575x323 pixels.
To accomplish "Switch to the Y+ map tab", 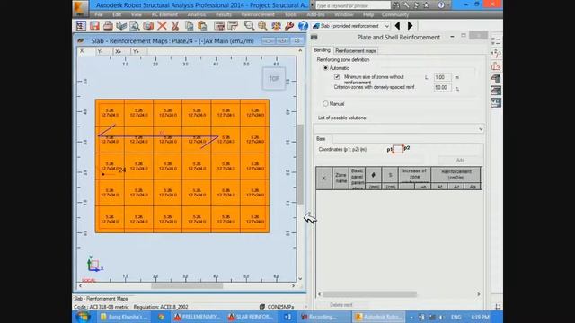I will point(136,52).
